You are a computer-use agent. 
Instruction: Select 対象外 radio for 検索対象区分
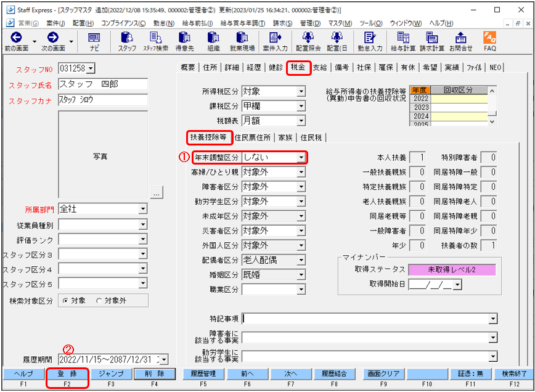(x=99, y=301)
